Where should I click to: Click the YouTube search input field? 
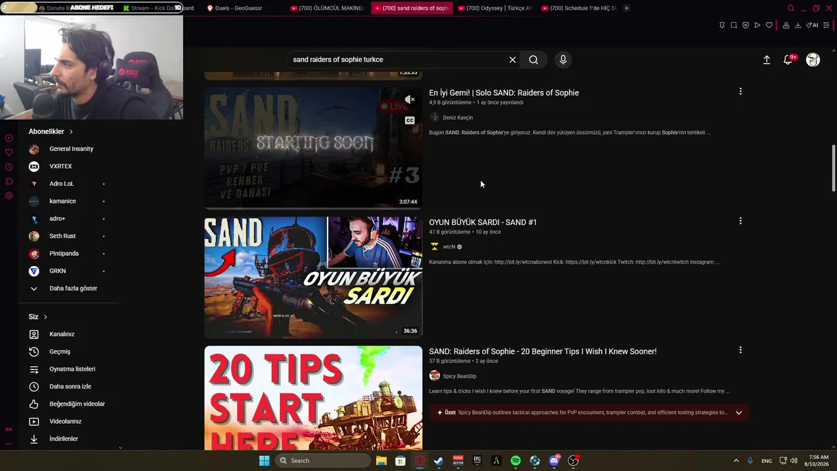point(398,60)
